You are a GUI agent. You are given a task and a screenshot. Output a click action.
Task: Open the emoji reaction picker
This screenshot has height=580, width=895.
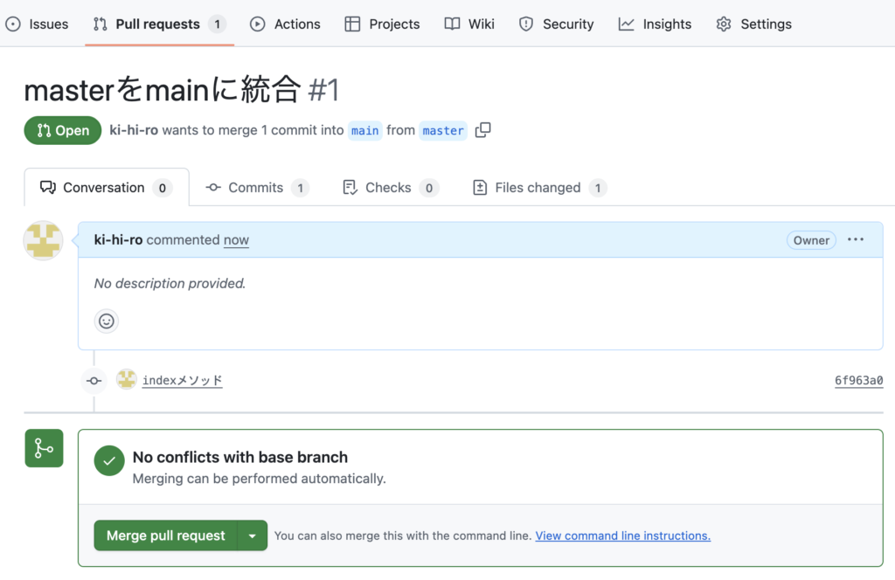(107, 321)
